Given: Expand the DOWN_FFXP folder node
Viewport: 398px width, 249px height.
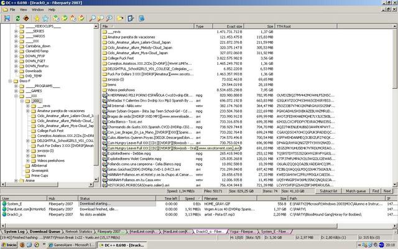Looking at the screenshot, I should [16, 56].
